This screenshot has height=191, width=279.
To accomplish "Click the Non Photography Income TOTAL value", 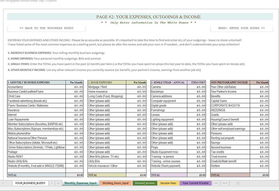I will [259, 175].
